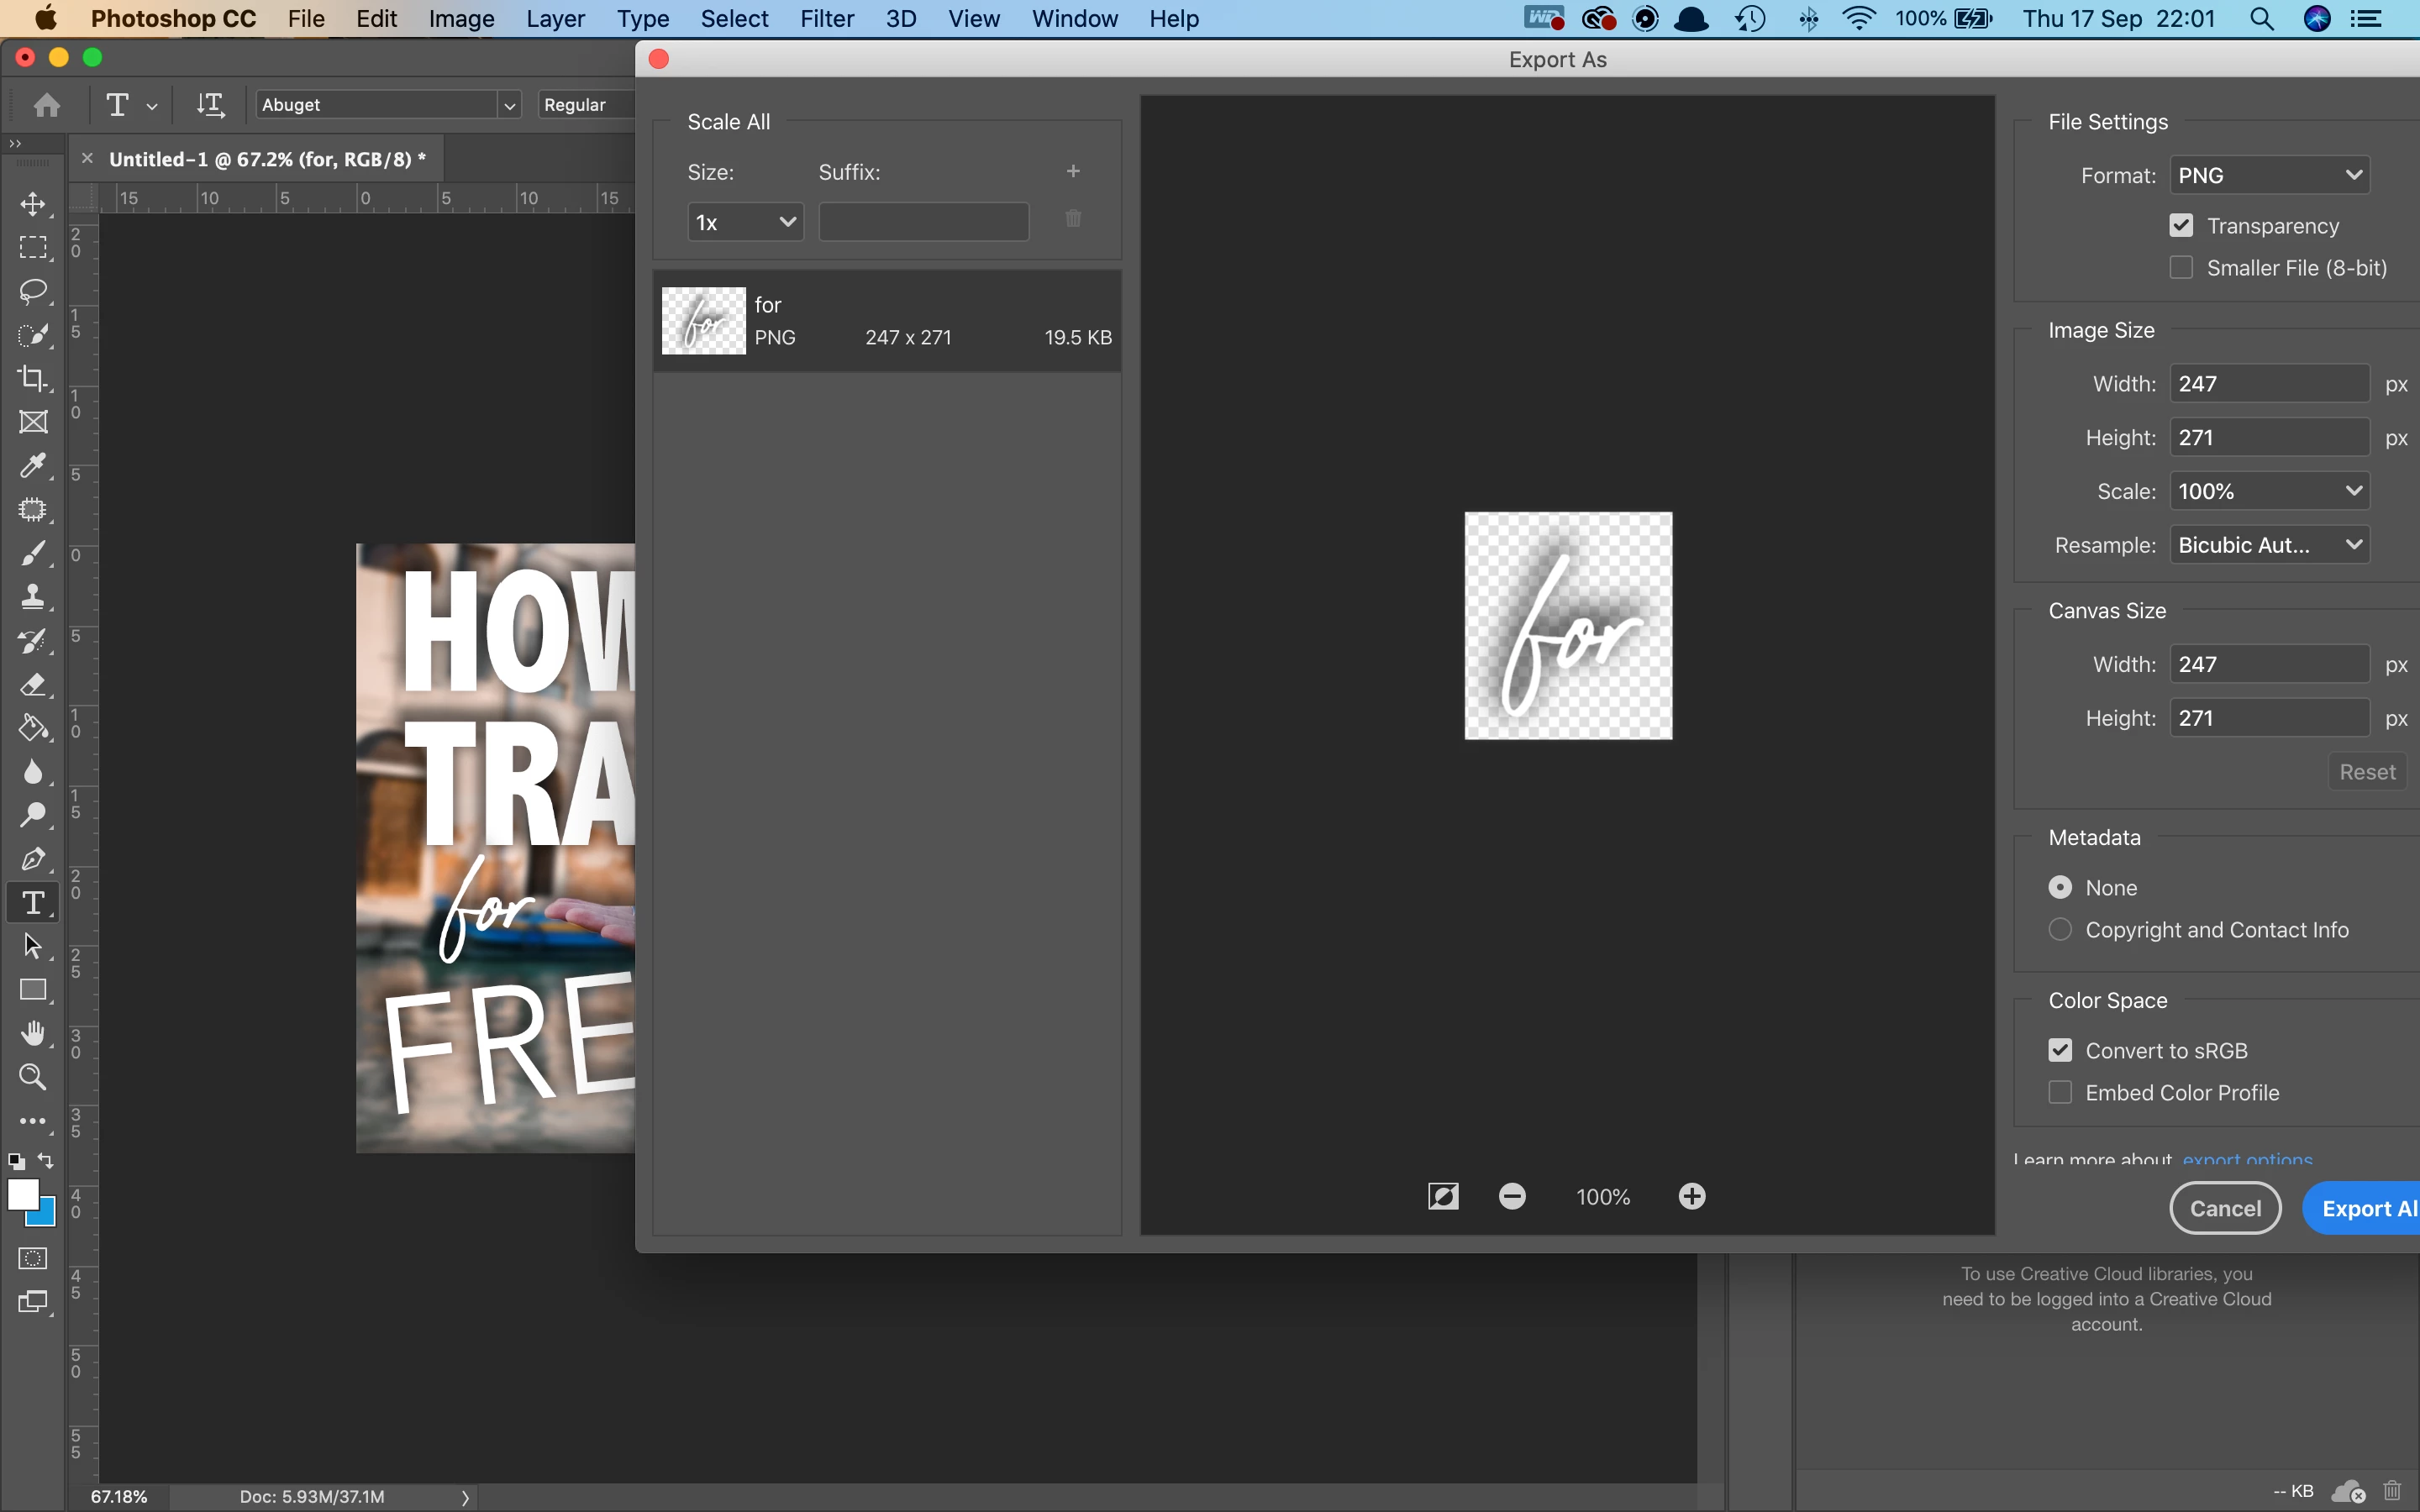2420x1512 pixels.
Task: Select the Hand tool
Action: click(33, 1033)
